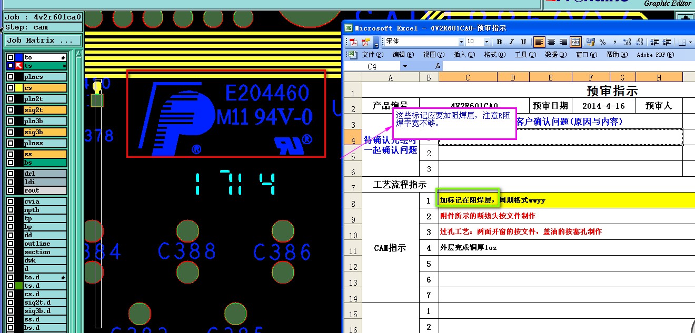Toggle visibility checkbox for cs layer
This screenshot has height=333, width=695.
[11, 88]
